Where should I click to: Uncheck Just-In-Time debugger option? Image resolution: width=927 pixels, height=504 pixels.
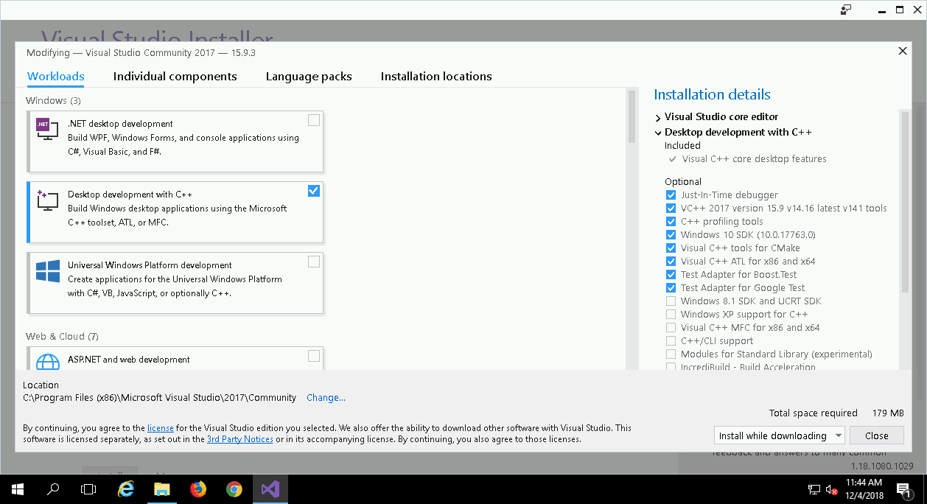[671, 195]
